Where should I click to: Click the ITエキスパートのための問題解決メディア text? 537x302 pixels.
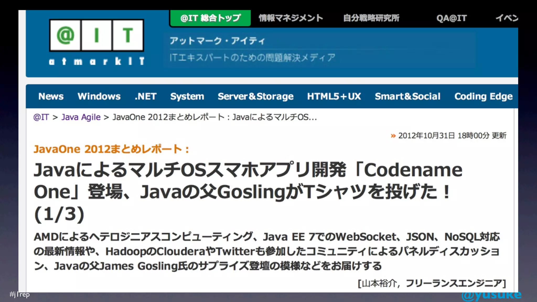click(x=253, y=57)
